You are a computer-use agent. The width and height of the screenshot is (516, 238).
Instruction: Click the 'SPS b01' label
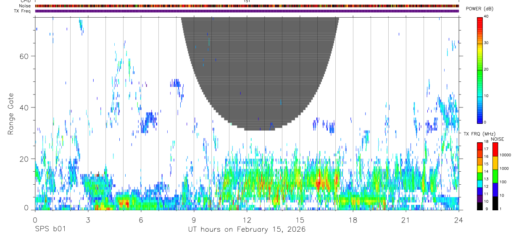(x=50, y=230)
